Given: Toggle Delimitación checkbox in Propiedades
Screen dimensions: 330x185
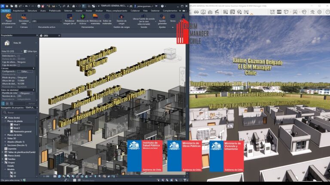Looking at the screenshot, I should coord(19,56).
